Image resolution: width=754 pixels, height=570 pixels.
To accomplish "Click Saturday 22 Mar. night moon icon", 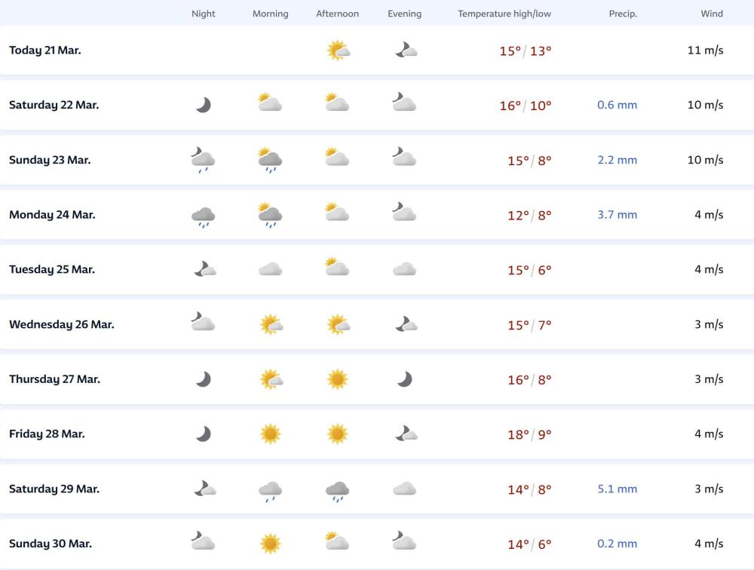I will 203,105.
